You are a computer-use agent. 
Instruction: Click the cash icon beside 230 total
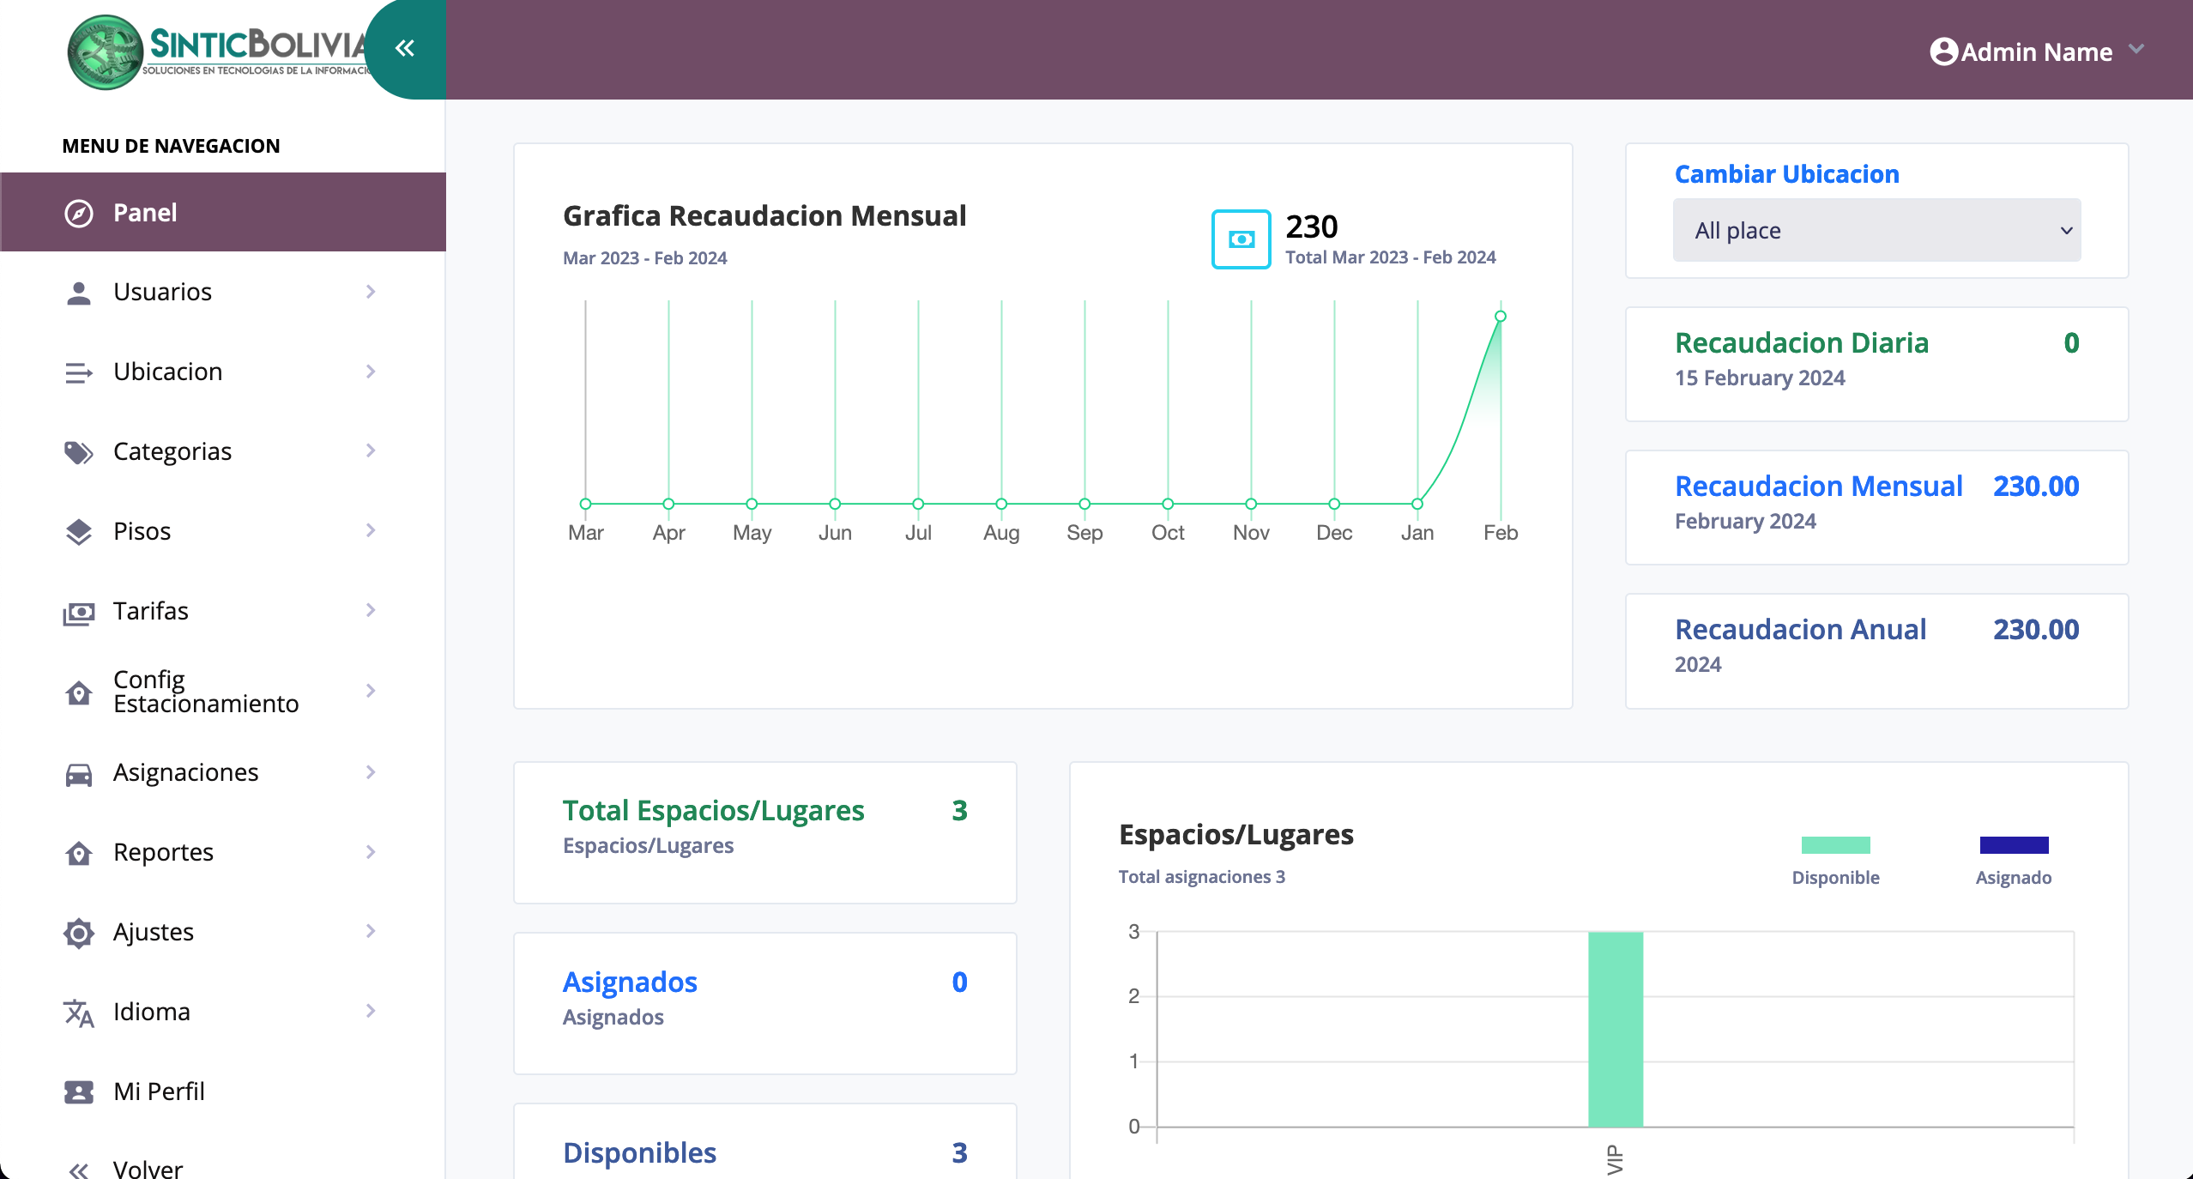pos(1241,239)
